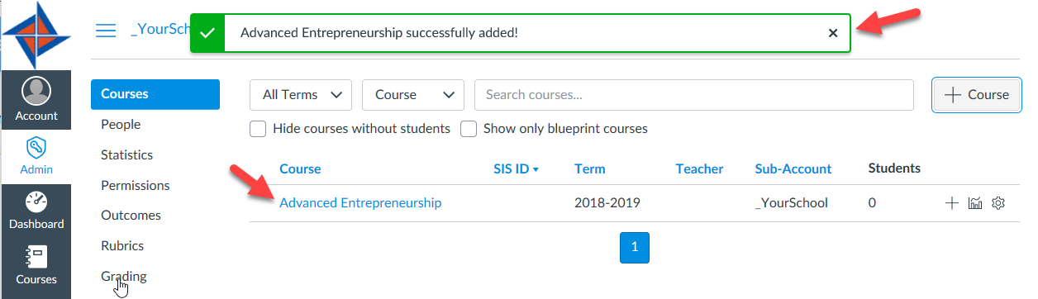Check Show only blueprint courses
This screenshot has height=299, width=1038.
coord(469,129)
